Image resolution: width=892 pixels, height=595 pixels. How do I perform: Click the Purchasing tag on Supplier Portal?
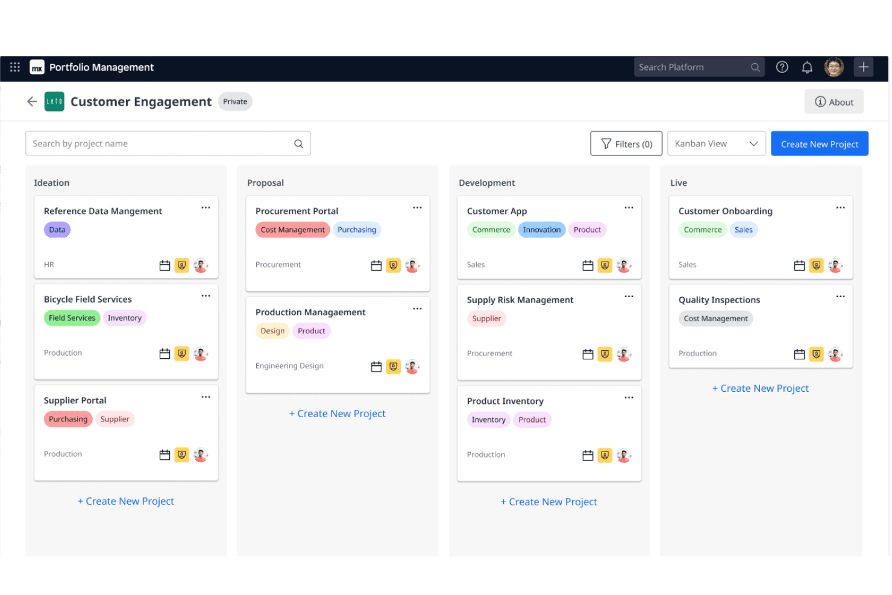(68, 419)
